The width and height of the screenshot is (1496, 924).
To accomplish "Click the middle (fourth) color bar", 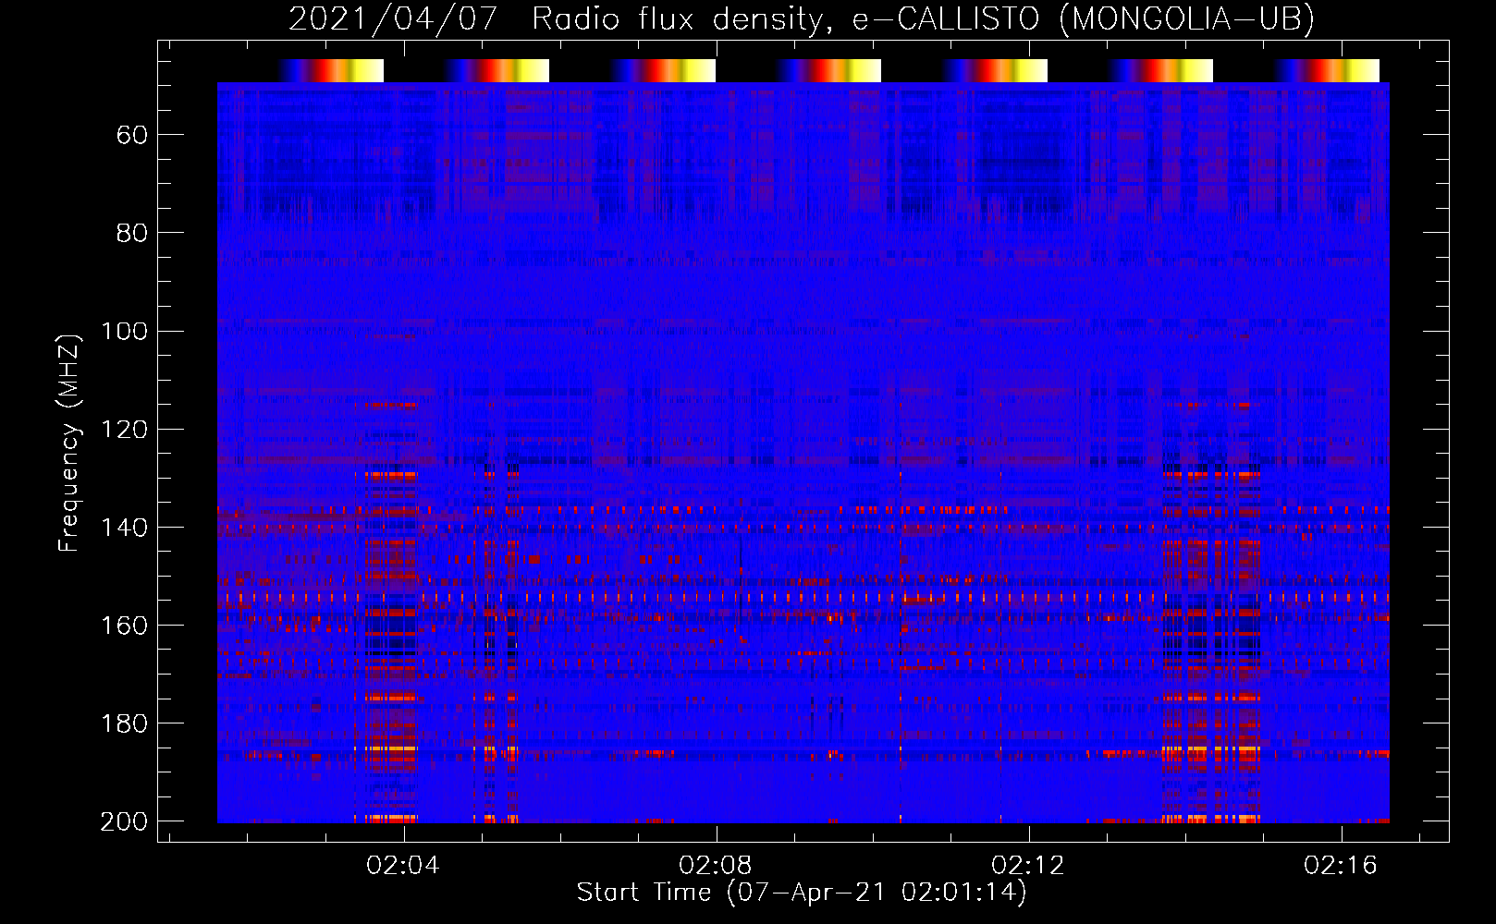I will (828, 70).
